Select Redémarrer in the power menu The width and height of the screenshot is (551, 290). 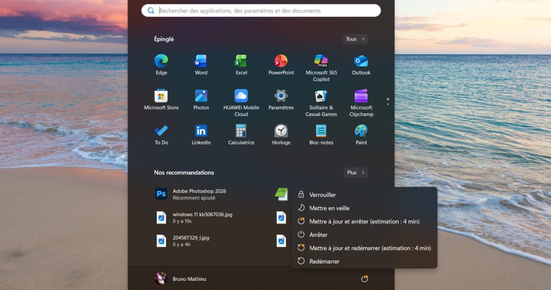point(324,261)
